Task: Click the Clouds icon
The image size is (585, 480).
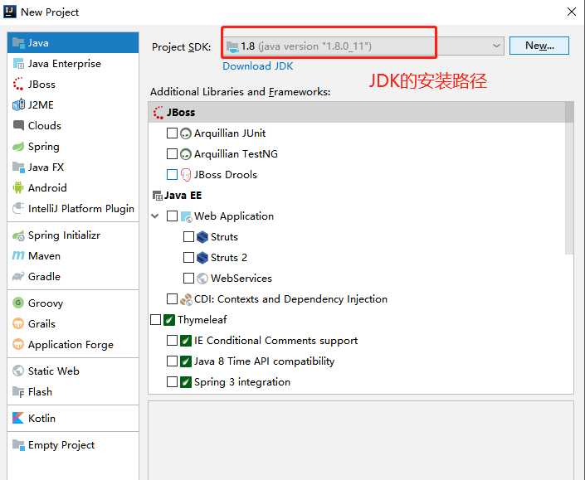Action: 18,125
